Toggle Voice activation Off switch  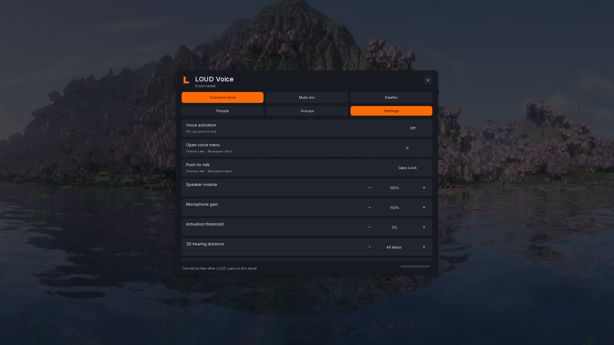tap(413, 128)
